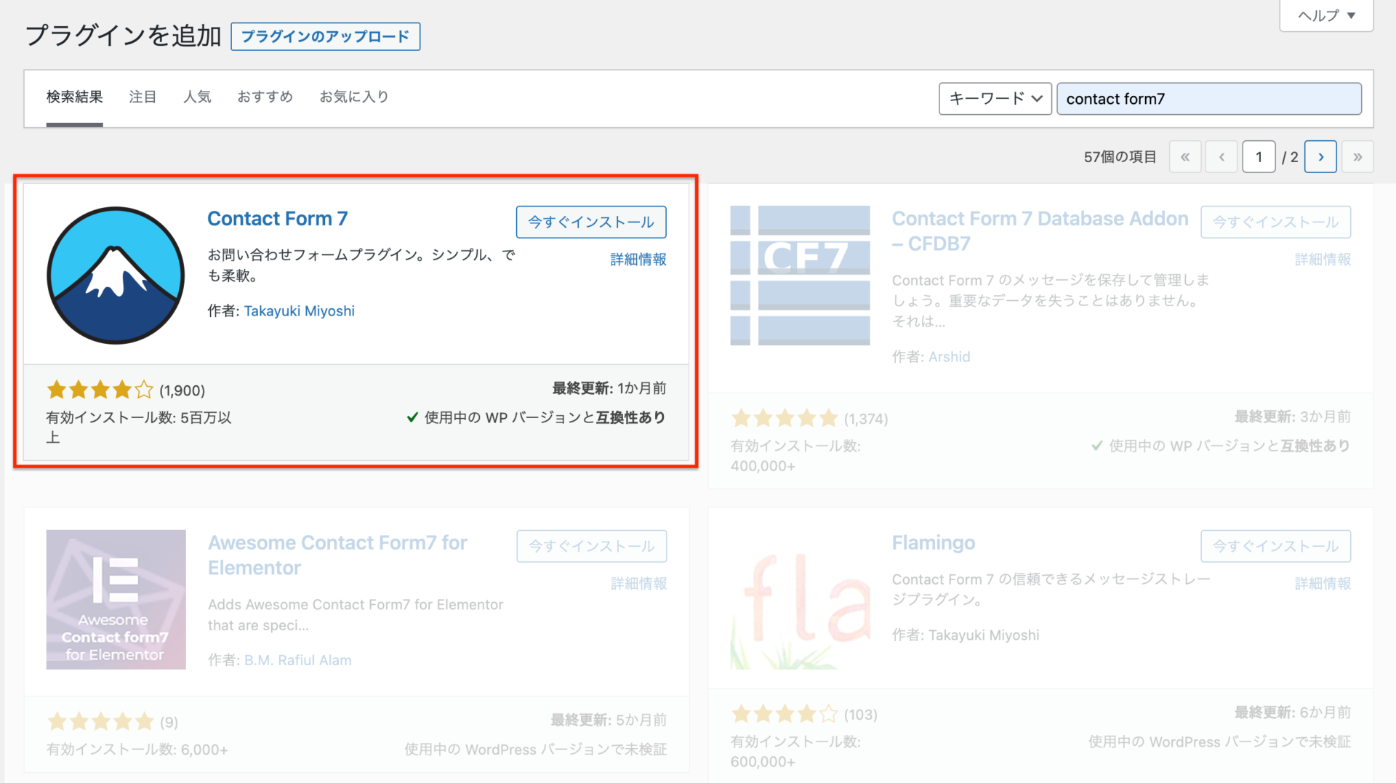Click プラグインのアップロード button

tap(325, 36)
